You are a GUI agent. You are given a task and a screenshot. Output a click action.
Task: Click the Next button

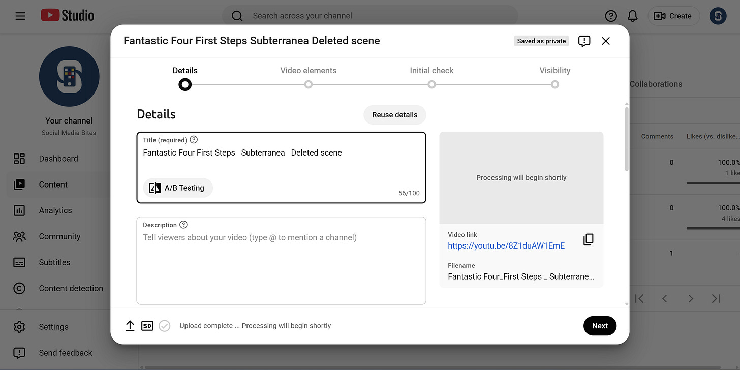click(600, 326)
